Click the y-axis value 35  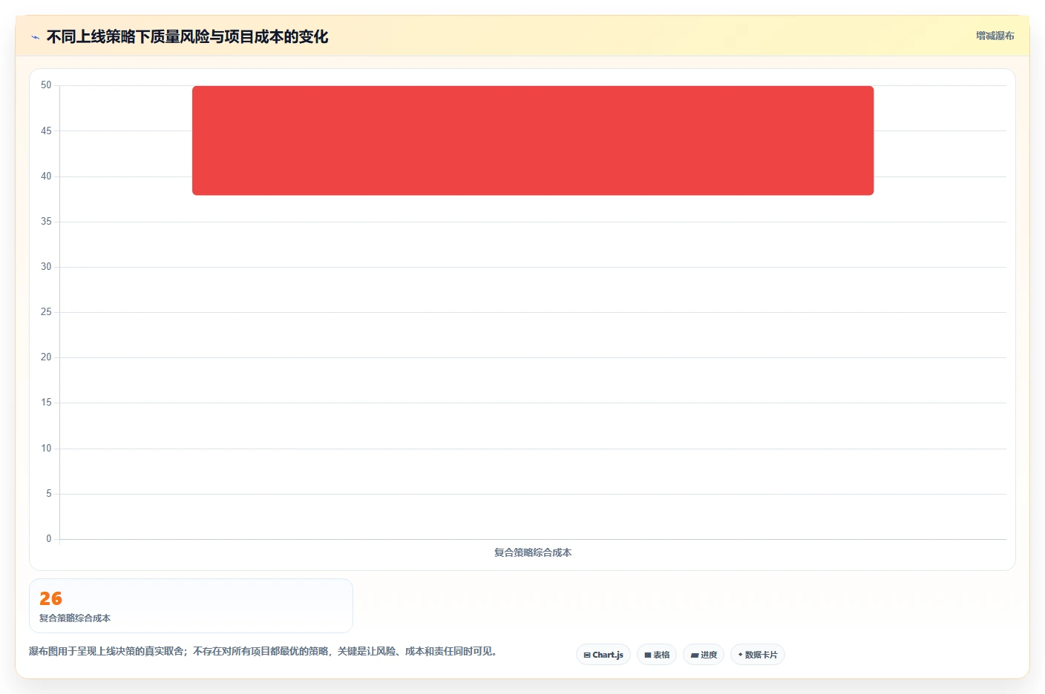coord(46,221)
